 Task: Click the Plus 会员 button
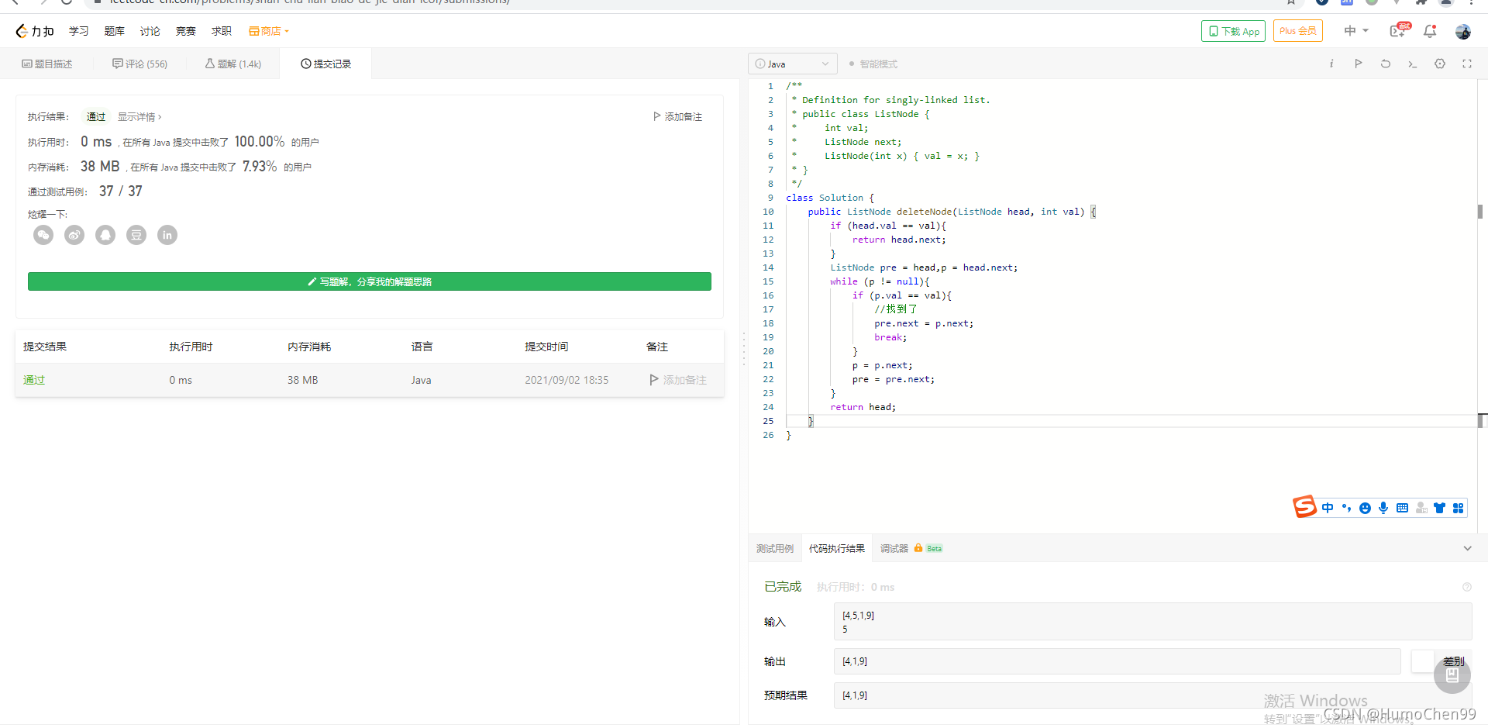coord(1297,31)
